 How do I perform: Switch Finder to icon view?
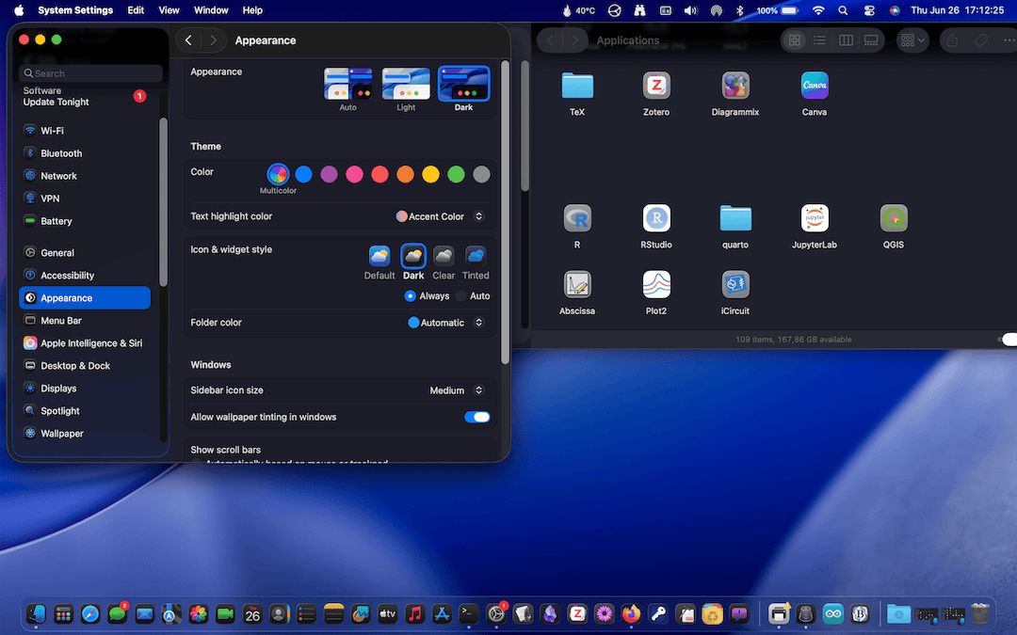(x=794, y=40)
